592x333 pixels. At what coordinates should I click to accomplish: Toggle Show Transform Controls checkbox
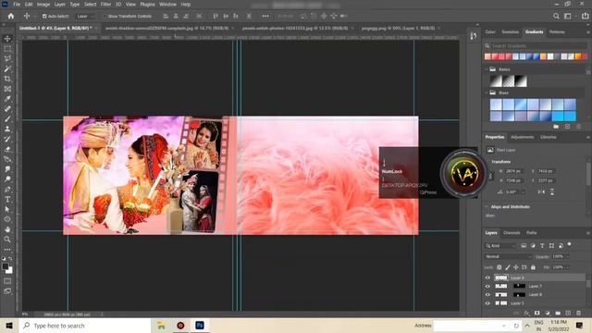(105, 17)
